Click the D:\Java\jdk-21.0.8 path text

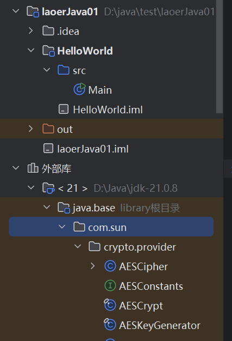pyautogui.click(x=136, y=188)
